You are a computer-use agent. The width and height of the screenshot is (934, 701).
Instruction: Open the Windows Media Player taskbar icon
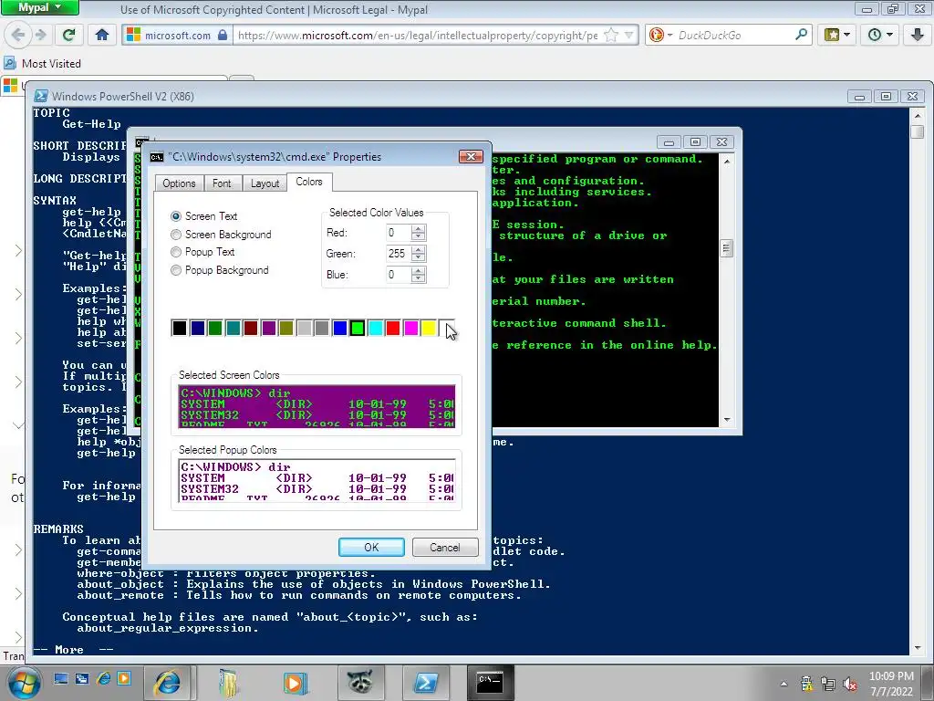tap(295, 683)
